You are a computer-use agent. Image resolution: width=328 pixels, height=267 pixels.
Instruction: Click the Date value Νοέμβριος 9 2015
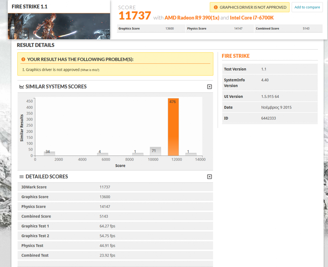(x=276, y=107)
